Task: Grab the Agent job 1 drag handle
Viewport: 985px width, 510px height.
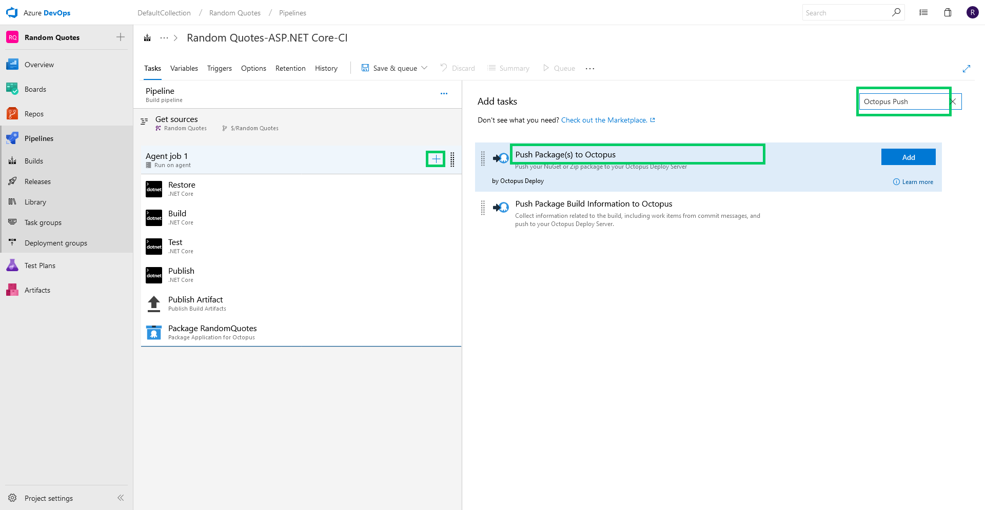Action: click(x=452, y=159)
